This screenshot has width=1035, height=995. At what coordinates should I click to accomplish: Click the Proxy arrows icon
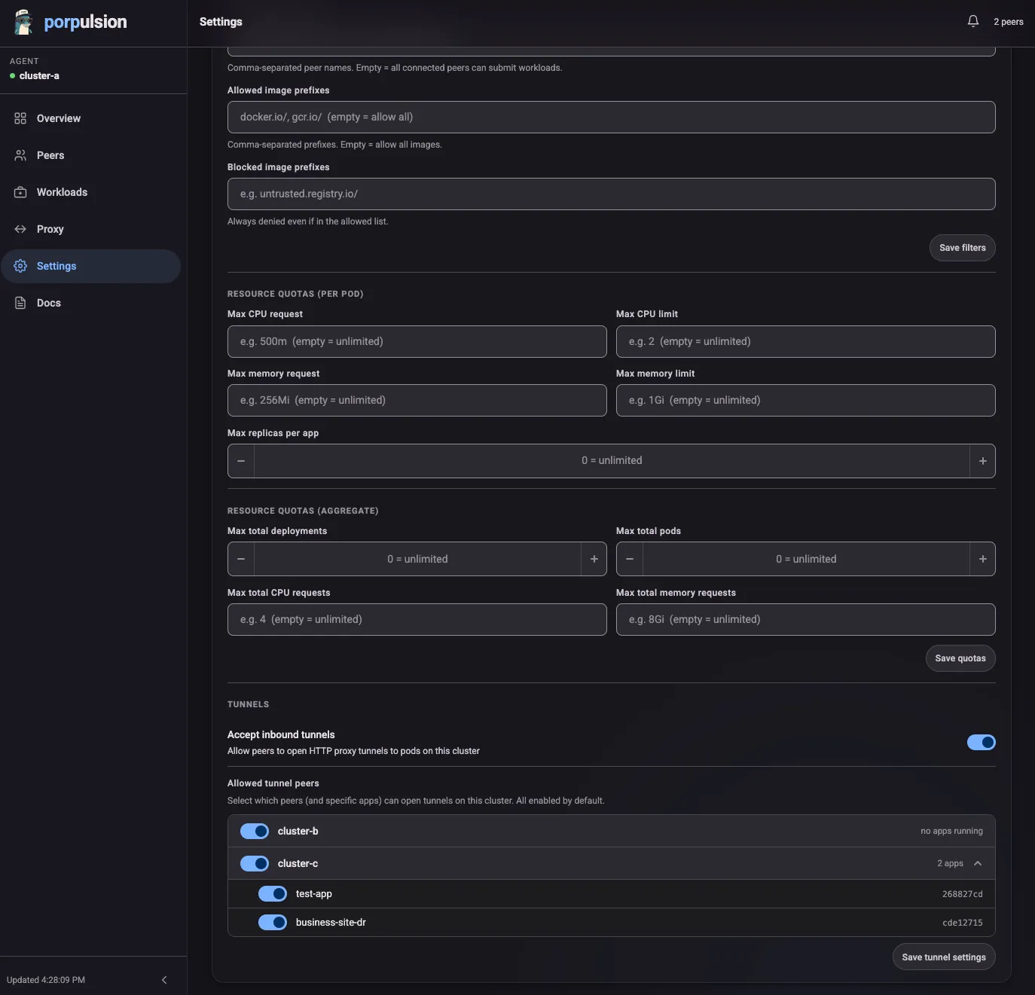point(20,229)
